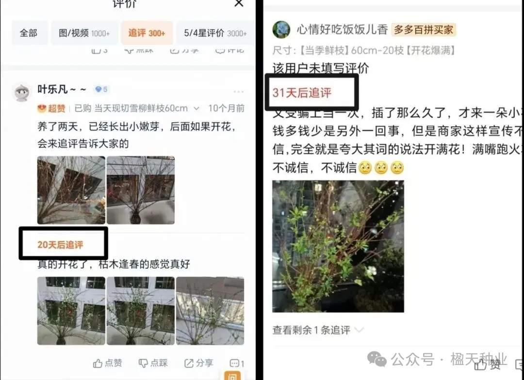Switch to the 5/4星评价 3000+ tab
This screenshot has width=524, height=380.
point(215,33)
